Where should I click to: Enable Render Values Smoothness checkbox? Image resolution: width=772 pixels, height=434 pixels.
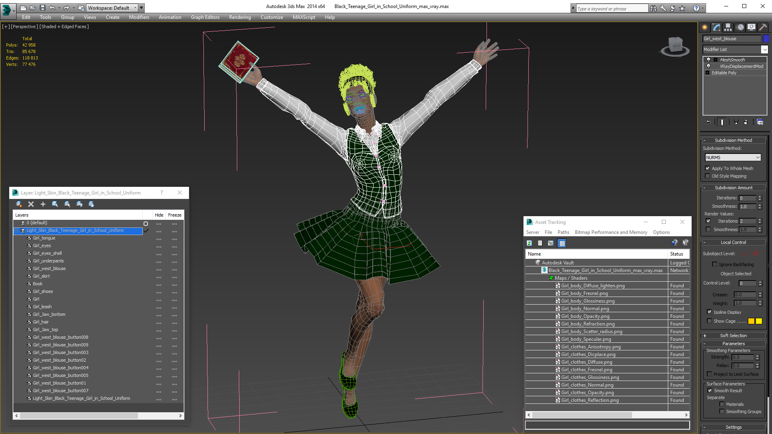708,229
